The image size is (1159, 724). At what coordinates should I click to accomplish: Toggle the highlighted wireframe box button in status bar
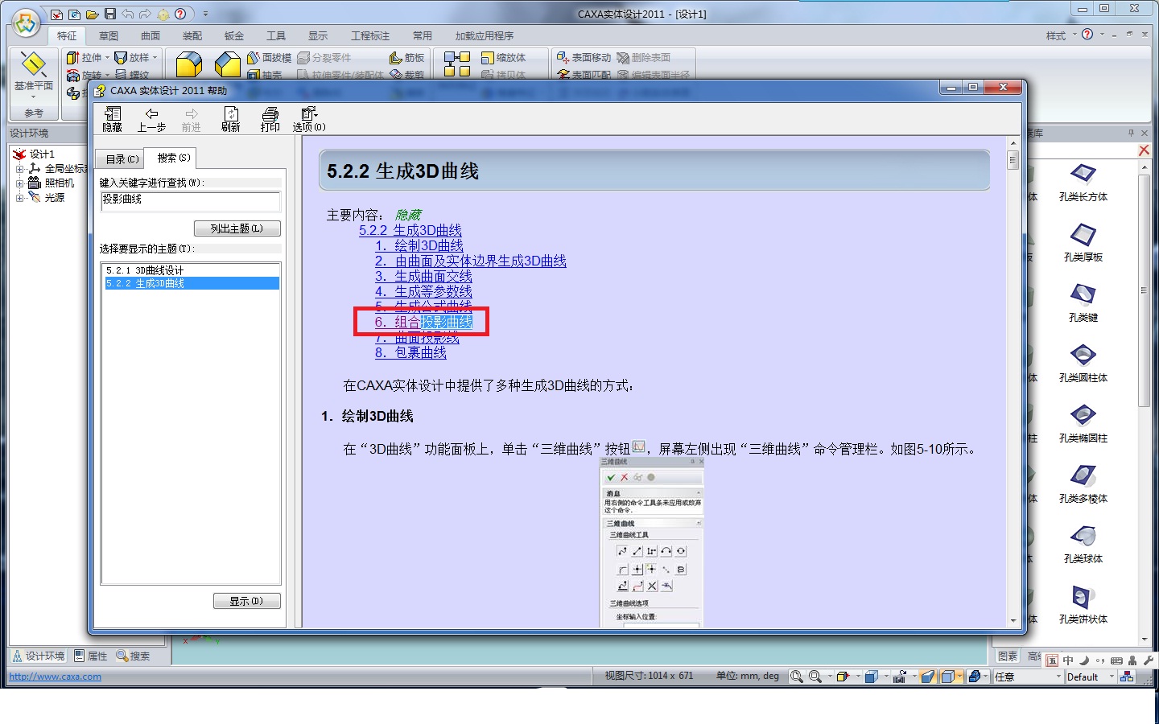pyautogui.click(x=947, y=677)
